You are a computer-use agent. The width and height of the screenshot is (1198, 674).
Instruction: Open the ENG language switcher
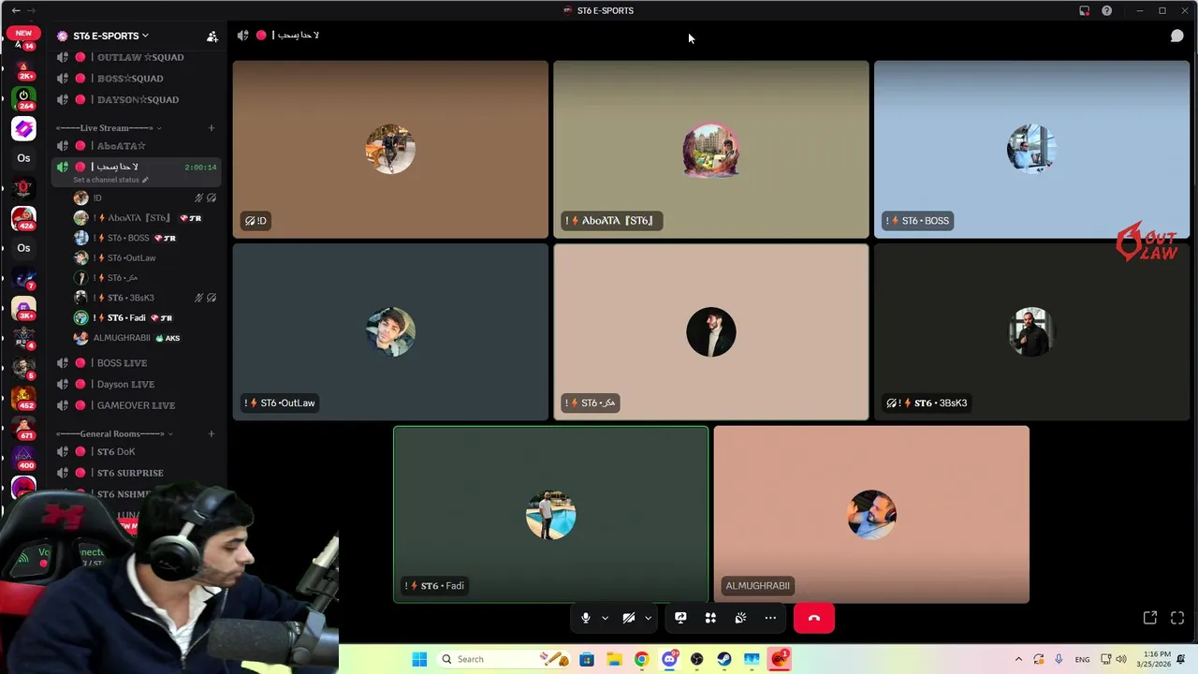click(1082, 659)
